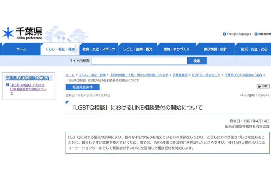Click breadcrumb 多様性尊重・人権・男女共同参画・DV対策 link

tap(139, 75)
